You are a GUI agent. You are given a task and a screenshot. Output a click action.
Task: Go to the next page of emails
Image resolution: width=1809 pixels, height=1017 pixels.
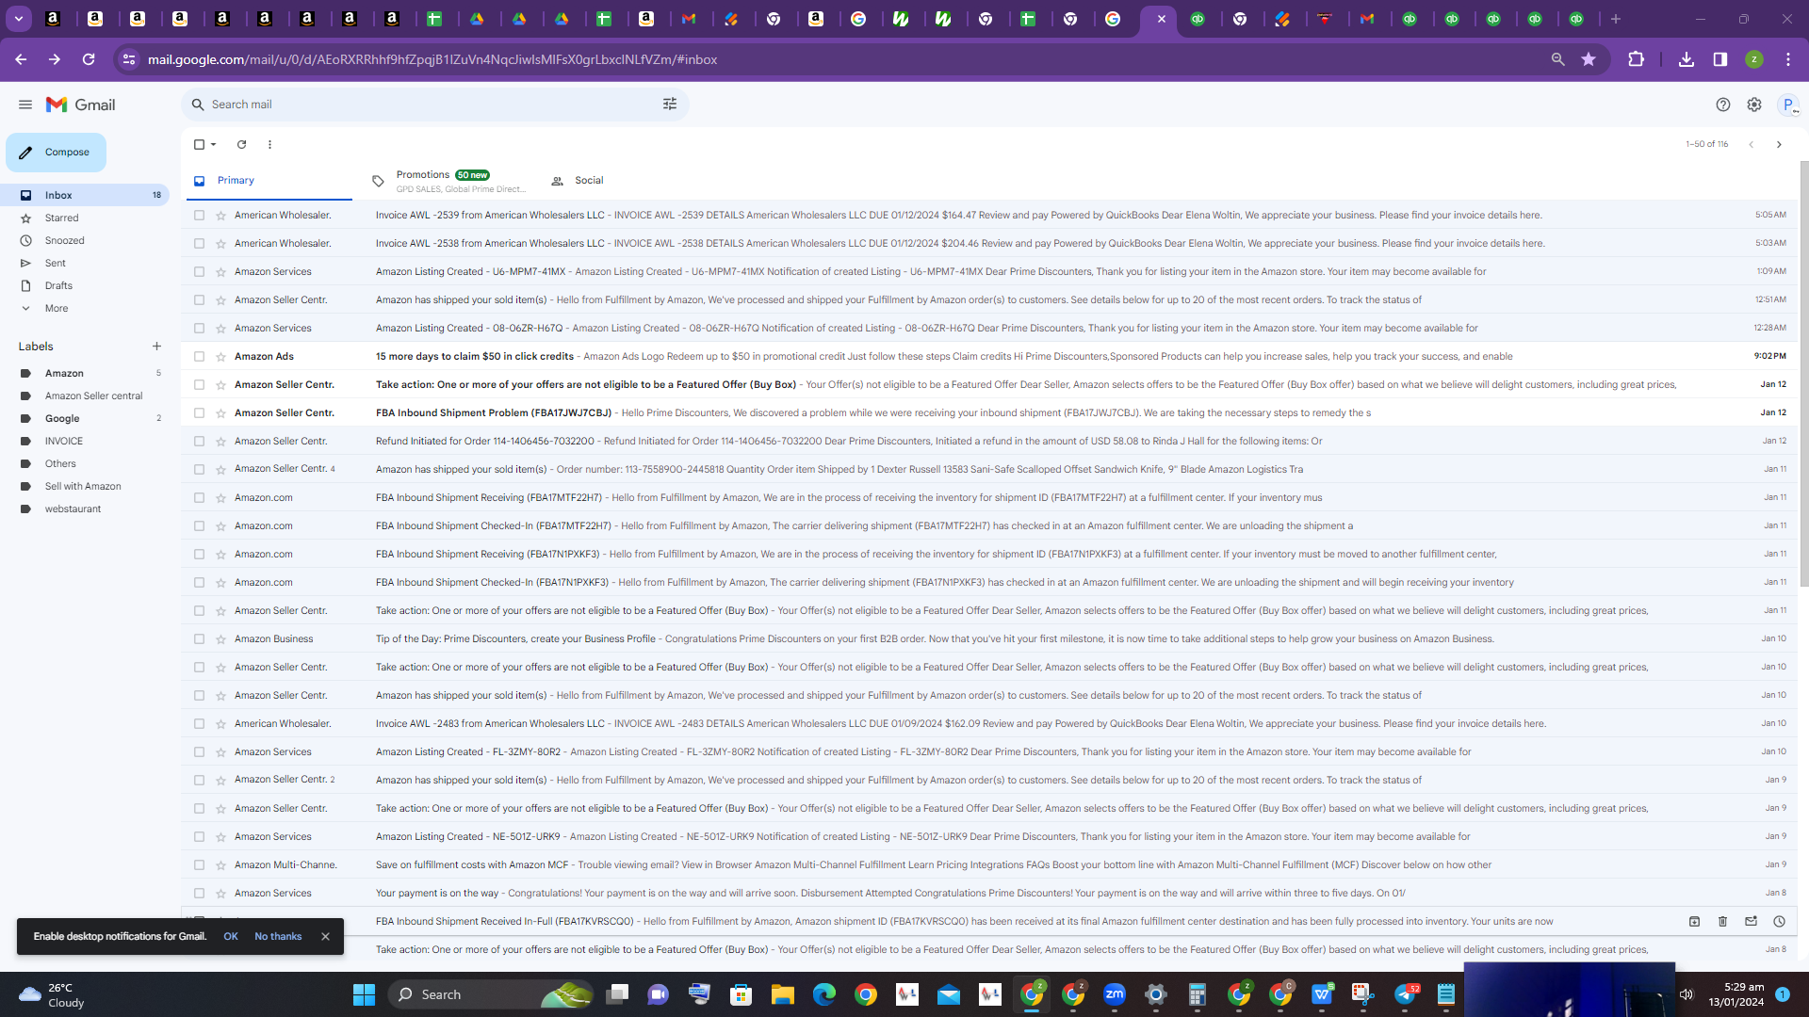pos(1779,144)
